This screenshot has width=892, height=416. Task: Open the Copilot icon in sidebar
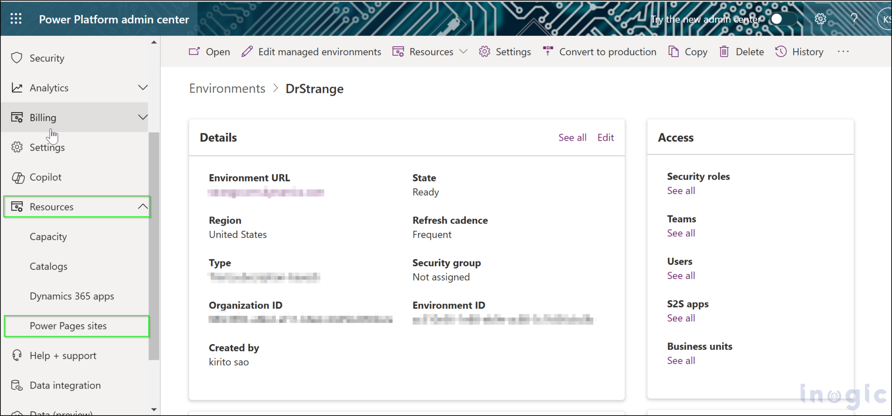[x=18, y=177]
